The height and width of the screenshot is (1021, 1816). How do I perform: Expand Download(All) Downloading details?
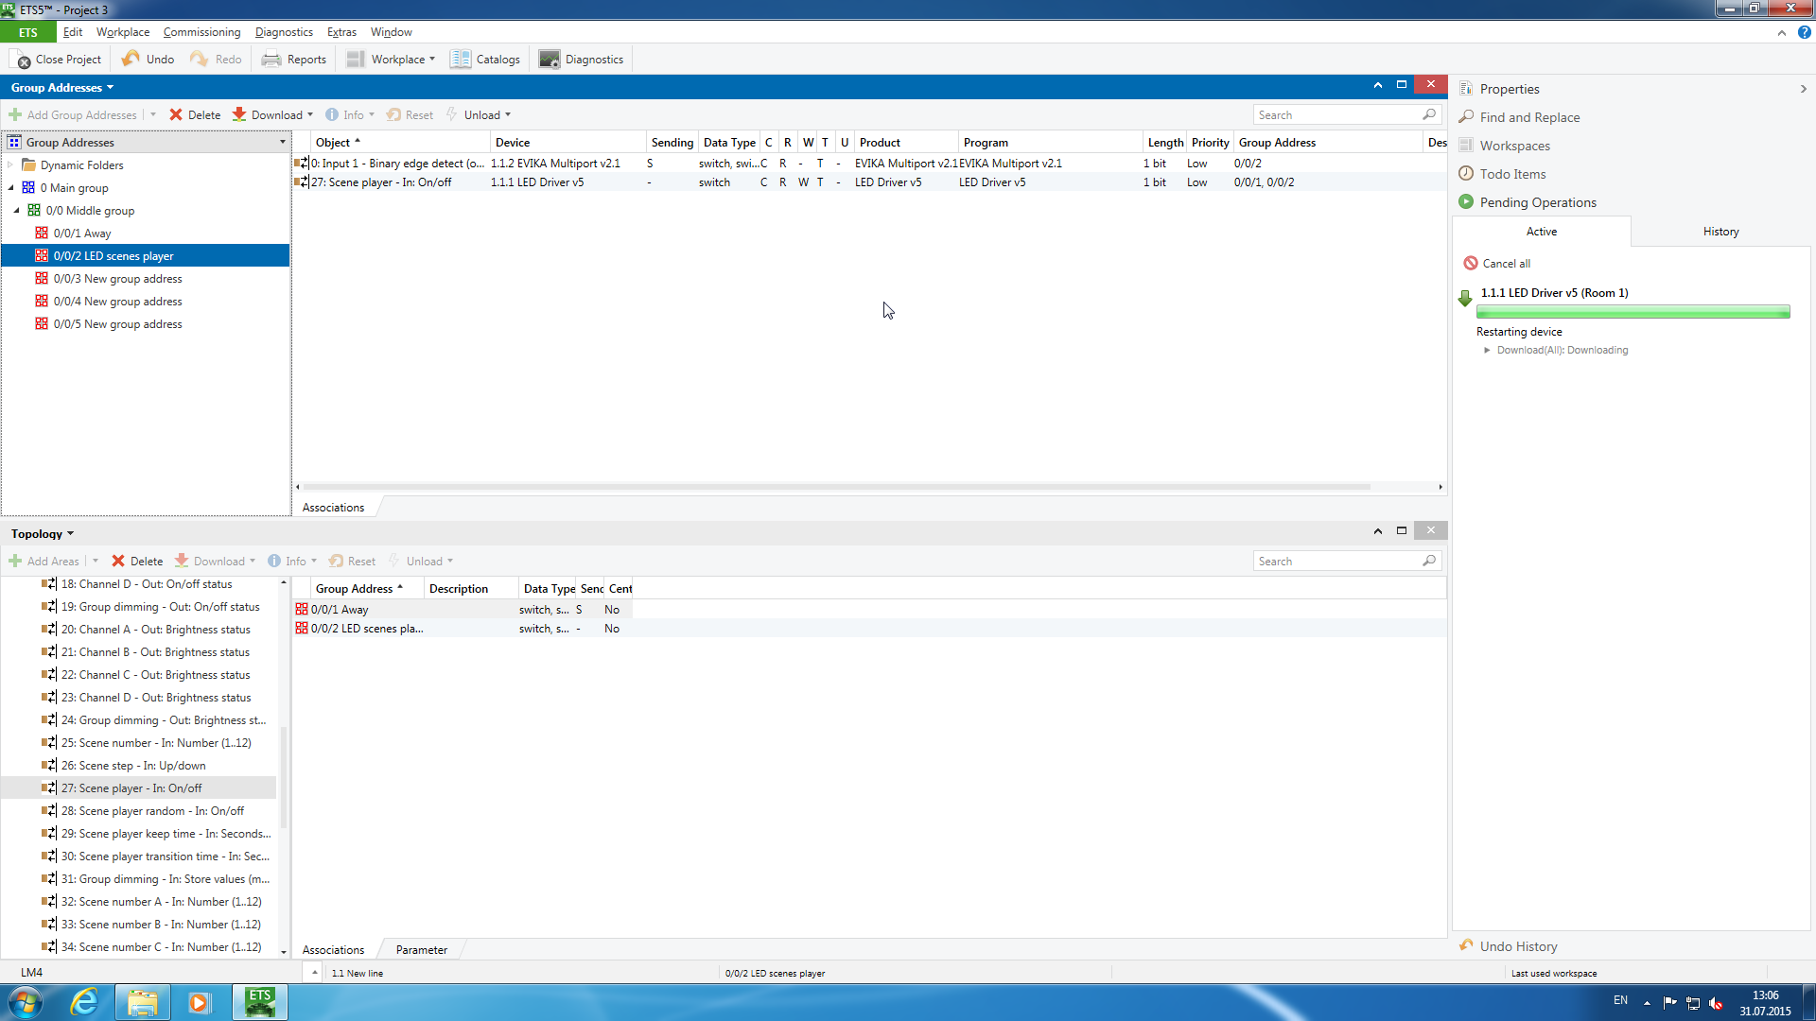pyautogui.click(x=1487, y=351)
